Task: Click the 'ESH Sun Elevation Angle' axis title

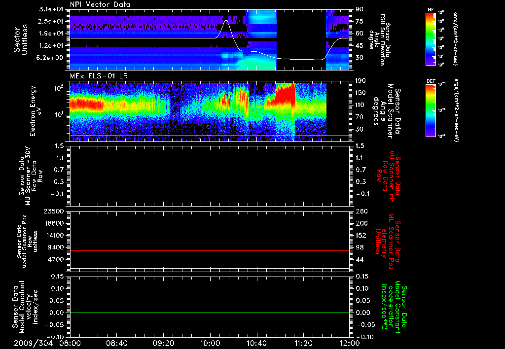Action: tap(380, 39)
